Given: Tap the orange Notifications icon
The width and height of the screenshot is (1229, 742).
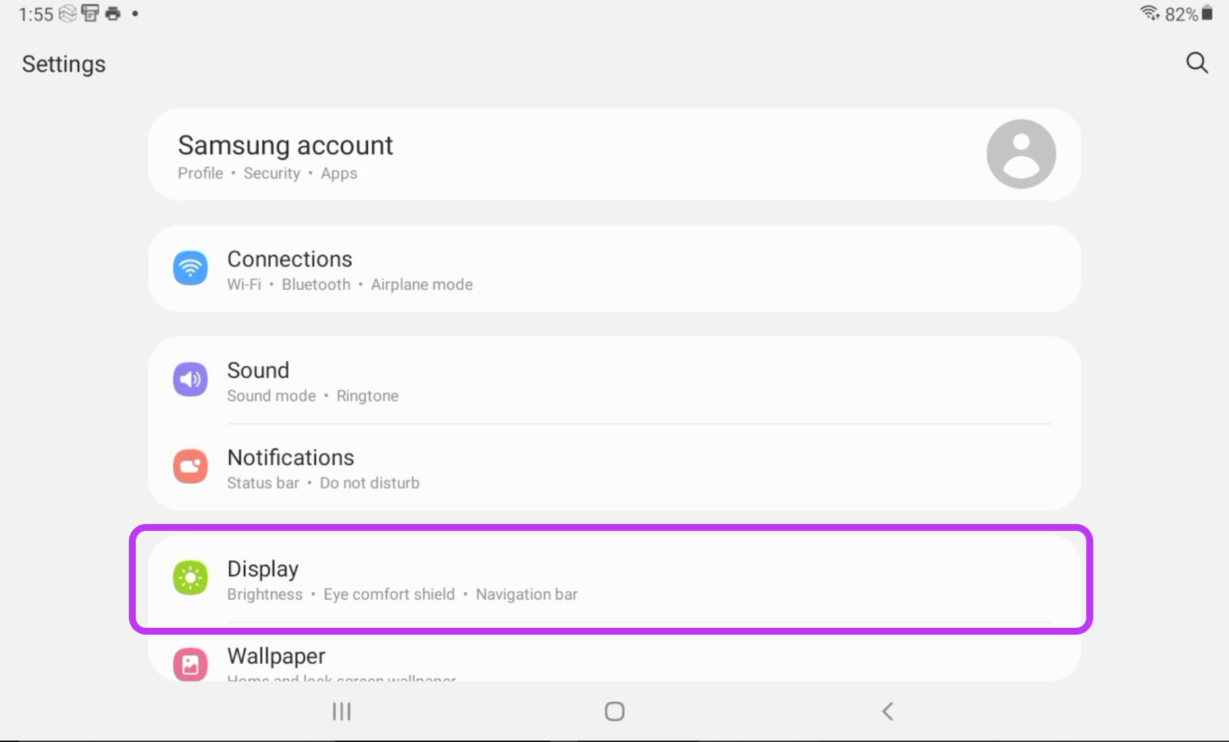Looking at the screenshot, I should coord(191,467).
